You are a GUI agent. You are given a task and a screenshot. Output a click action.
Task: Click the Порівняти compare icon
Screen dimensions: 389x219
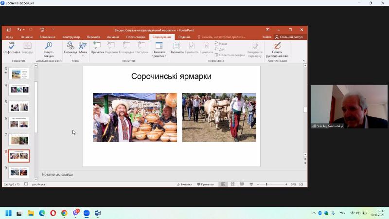(177, 47)
